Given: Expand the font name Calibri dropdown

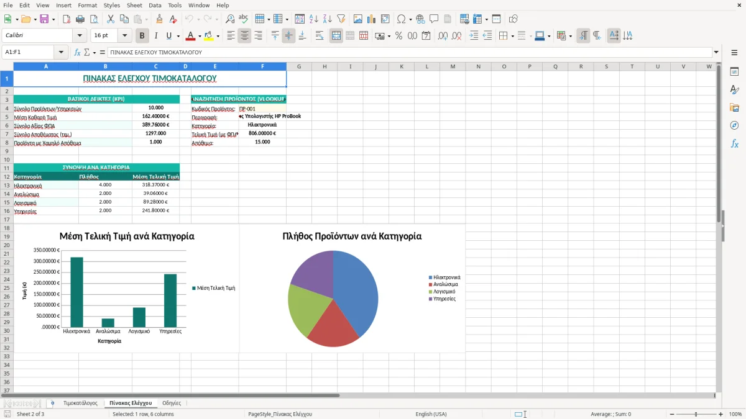Looking at the screenshot, I should click(81, 36).
